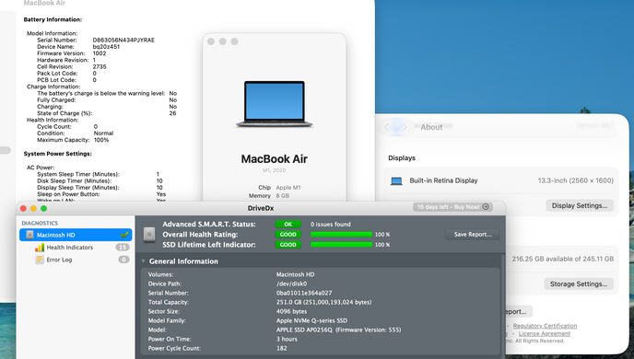This screenshot has width=634, height=359.
Task: Click Storage Settings button in About window
Action: [x=579, y=284]
